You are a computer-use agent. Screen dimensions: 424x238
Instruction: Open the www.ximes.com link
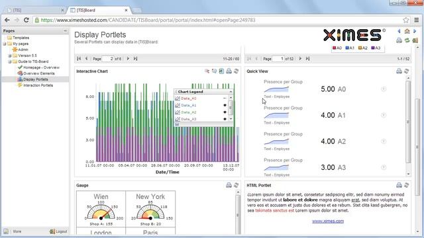tap(328, 221)
